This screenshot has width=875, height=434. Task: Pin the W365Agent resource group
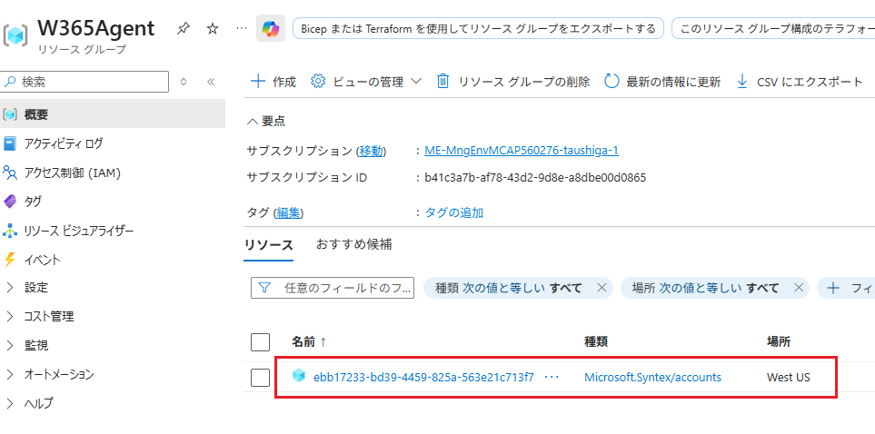(183, 29)
